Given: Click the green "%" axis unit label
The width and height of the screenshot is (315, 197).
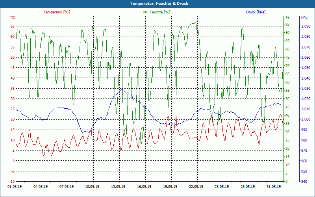Looking at the screenshot, I should [287, 18].
